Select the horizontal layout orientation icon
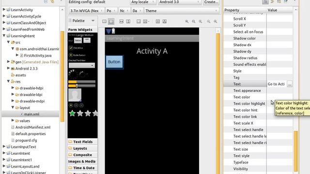 click(x=105, y=21)
